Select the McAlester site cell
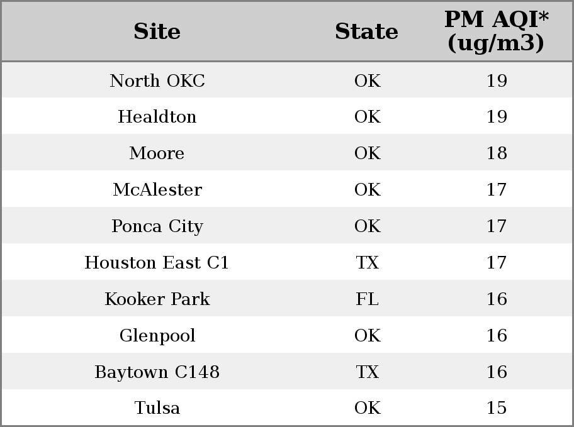574x427 pixels. click(x=157, y=189)
